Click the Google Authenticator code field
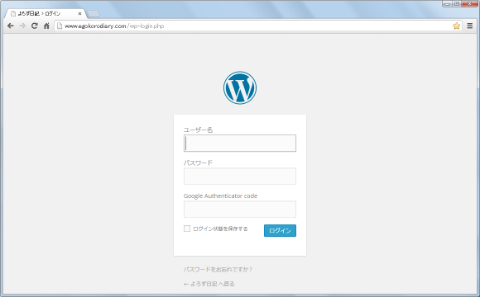 click(x=240, y=209)
